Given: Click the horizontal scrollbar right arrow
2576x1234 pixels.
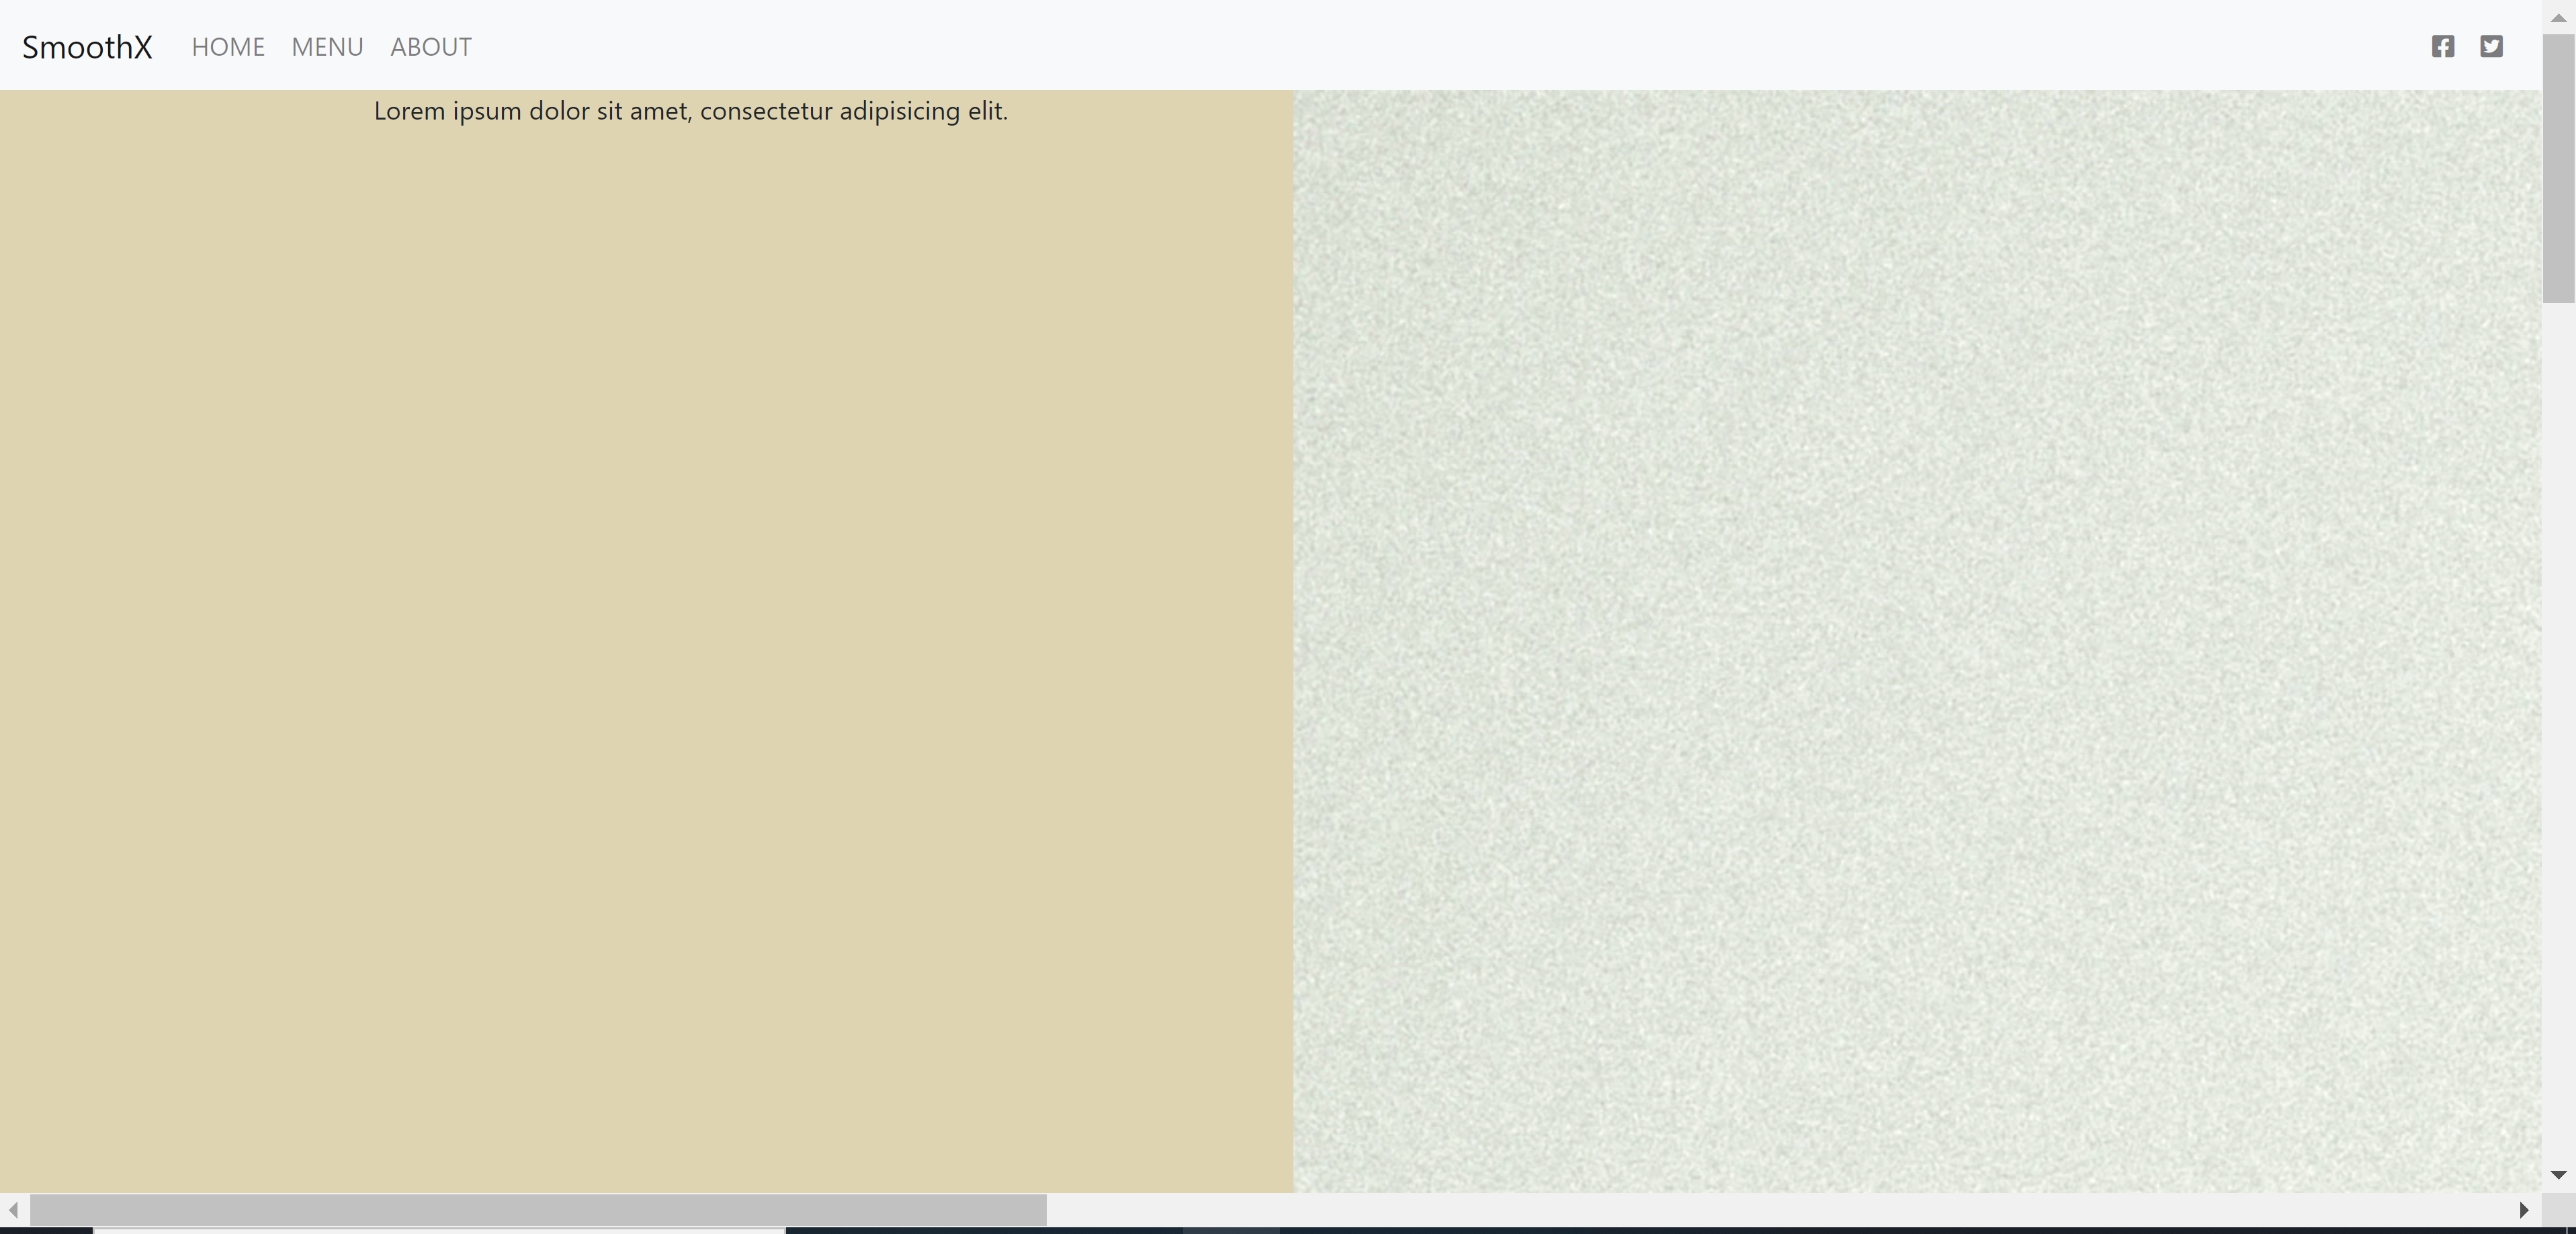Looking at the screenshot, I should point(2523,1210).
